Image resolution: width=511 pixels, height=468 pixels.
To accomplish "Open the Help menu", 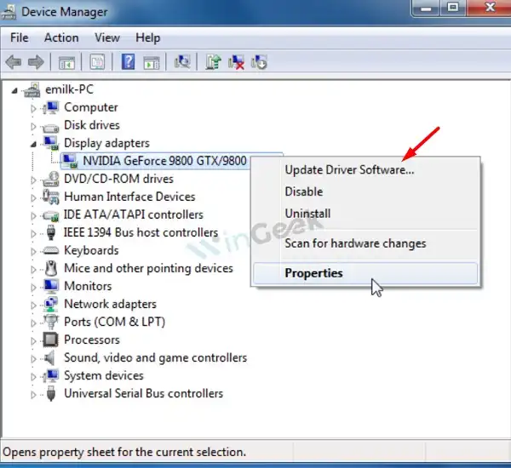I will (147, 37).
